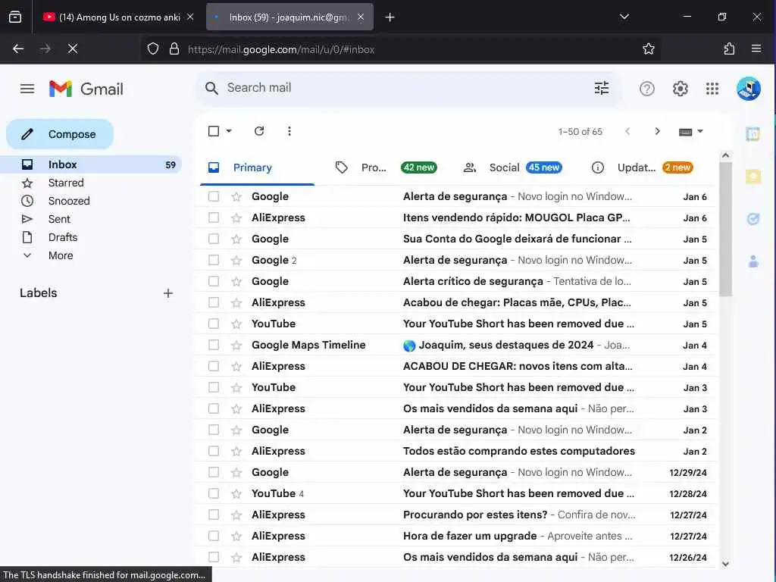Open Contacts side panel icon
Viewport: 776px width, 582px height.
click(753, 261)
